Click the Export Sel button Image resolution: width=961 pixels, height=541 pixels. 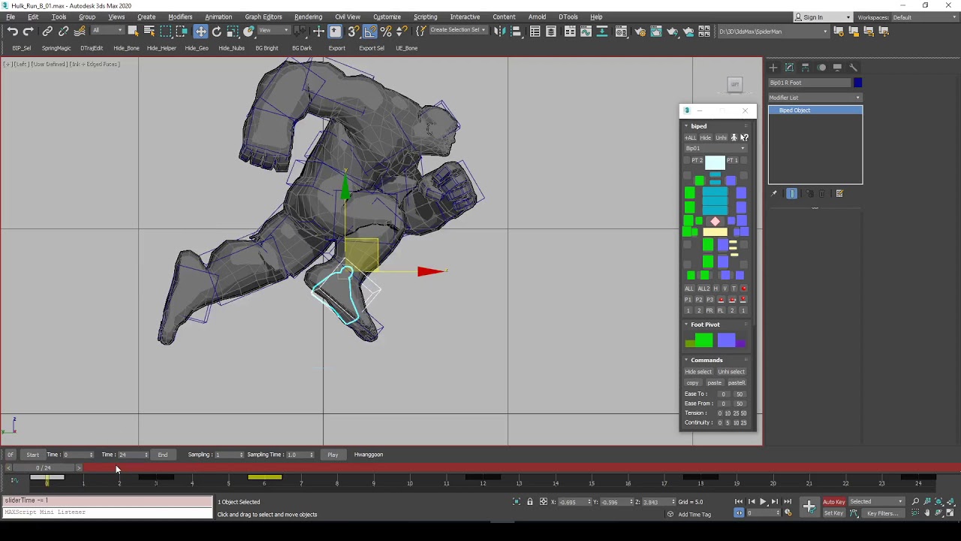pyautogui.click(x=372, y=48)
